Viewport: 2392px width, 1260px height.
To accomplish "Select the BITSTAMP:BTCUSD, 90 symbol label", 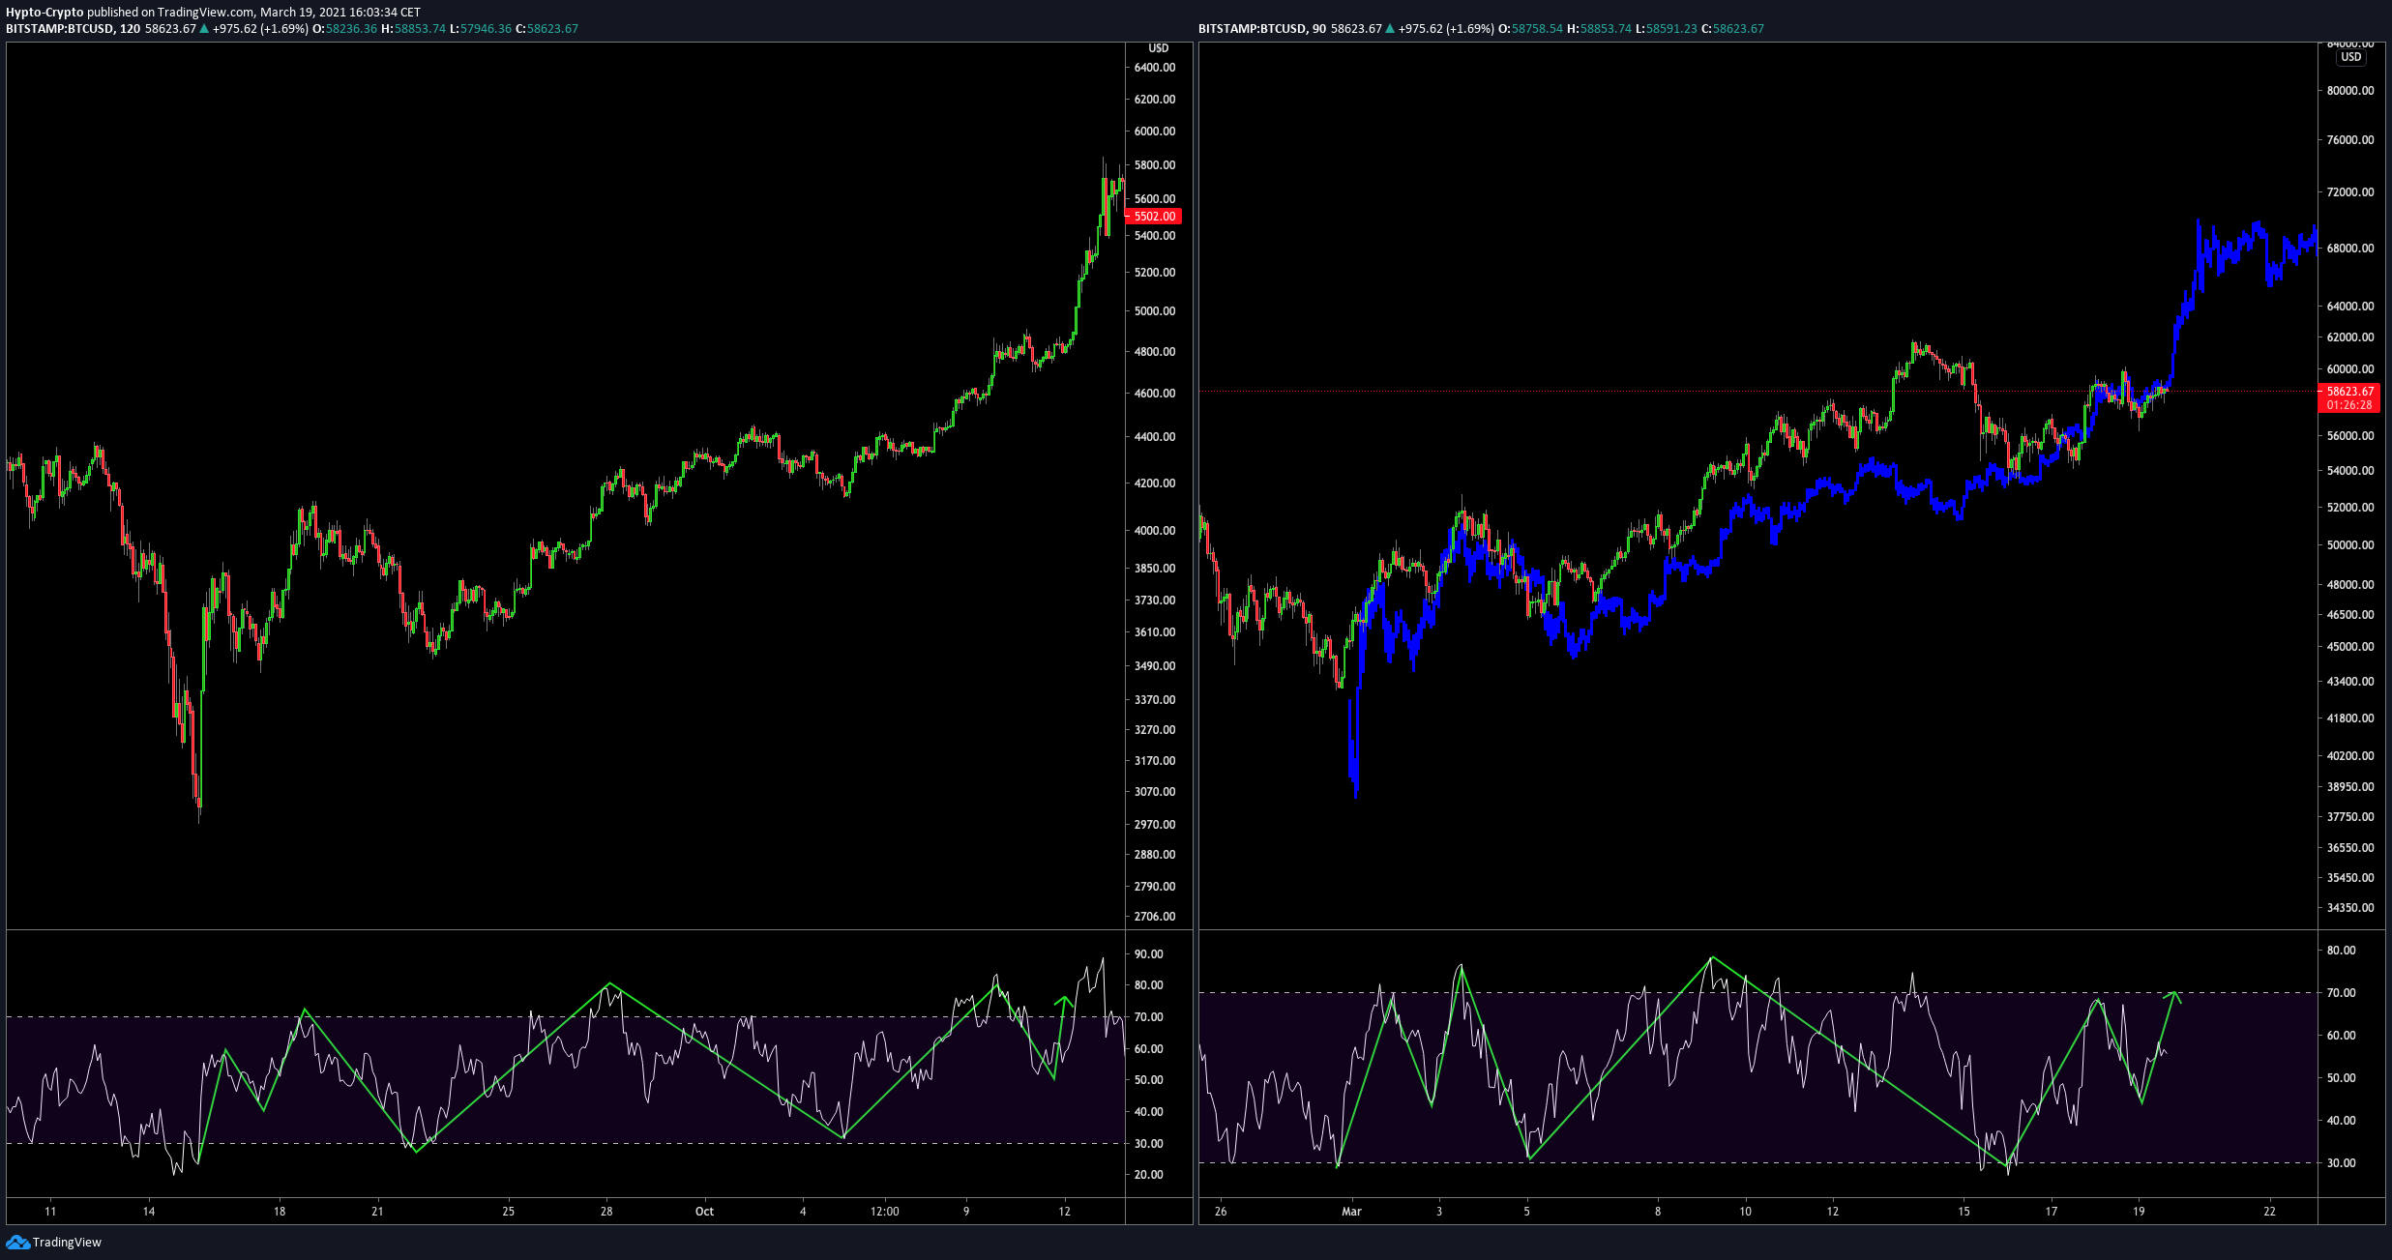I will 1261,29.
